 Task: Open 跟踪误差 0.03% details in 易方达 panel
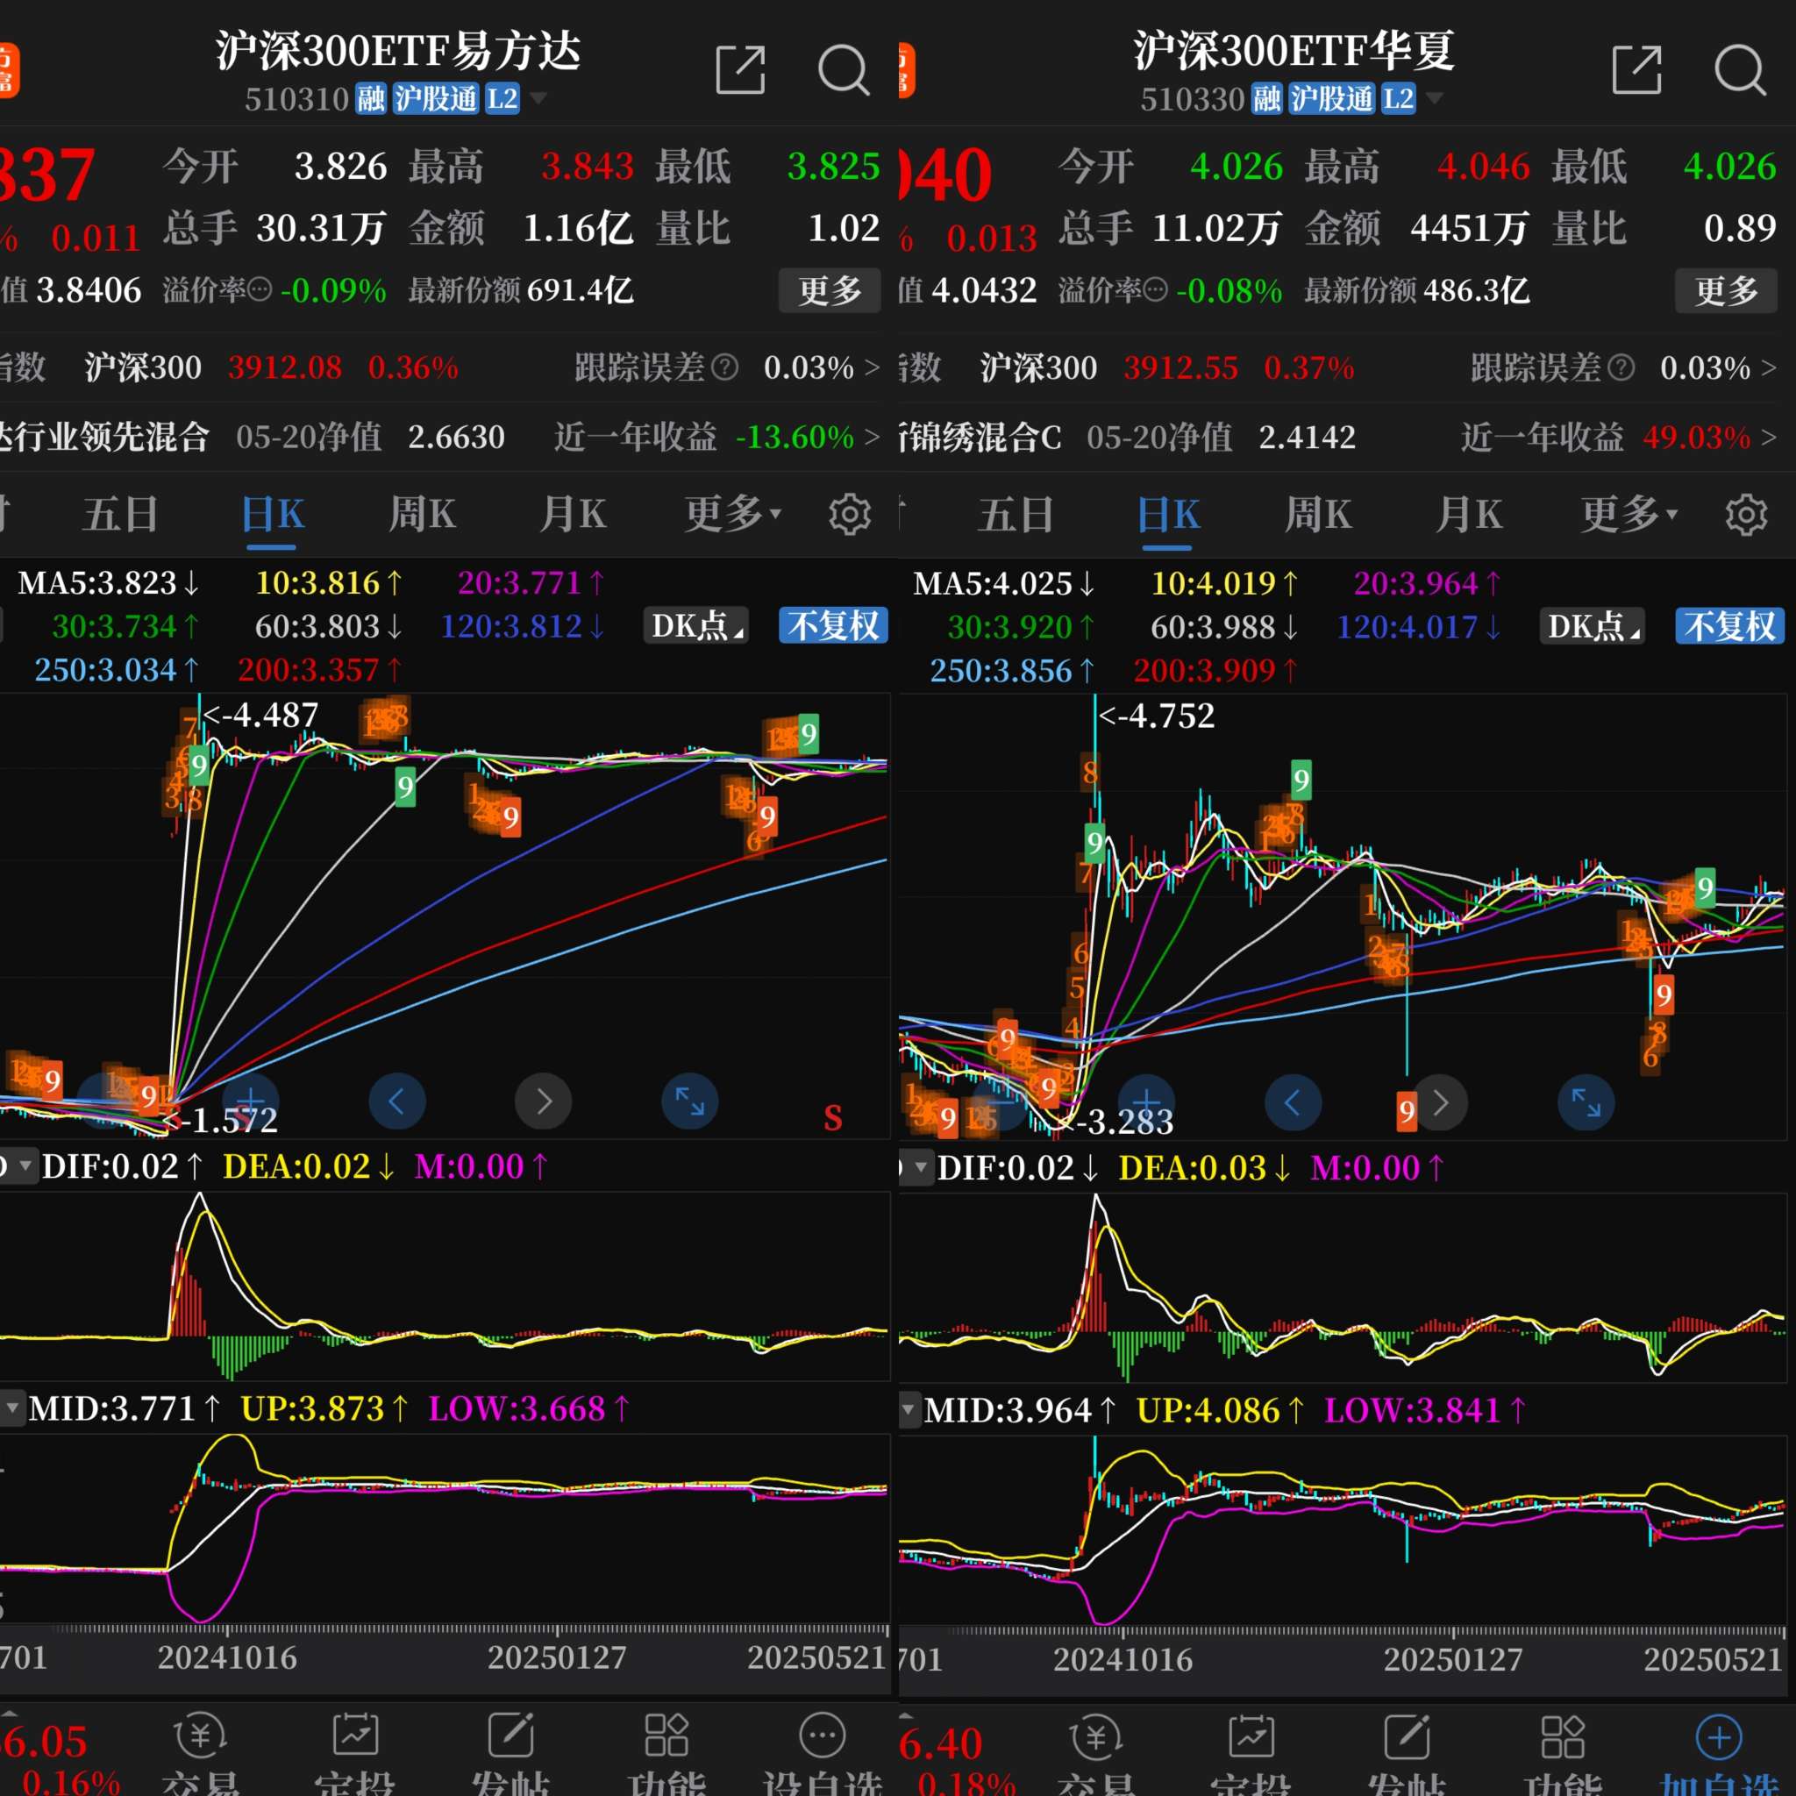[728, 367]
